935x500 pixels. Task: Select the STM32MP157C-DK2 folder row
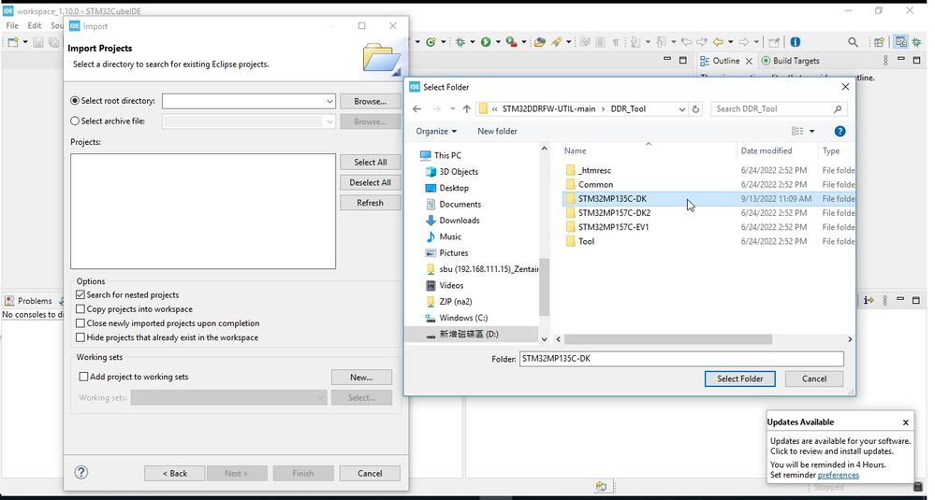click(x=709, y=213)
